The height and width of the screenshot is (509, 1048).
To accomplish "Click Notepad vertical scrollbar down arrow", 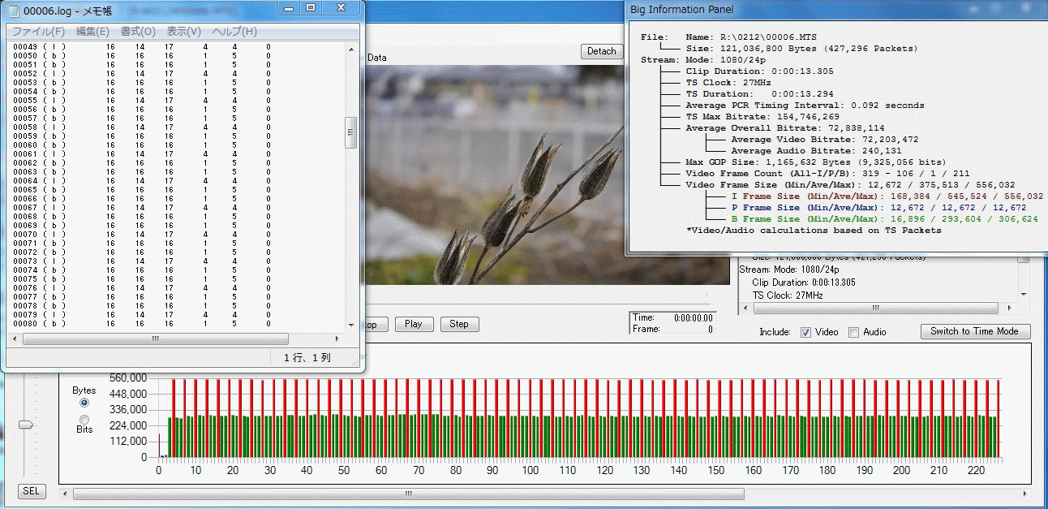I will 351,326.
